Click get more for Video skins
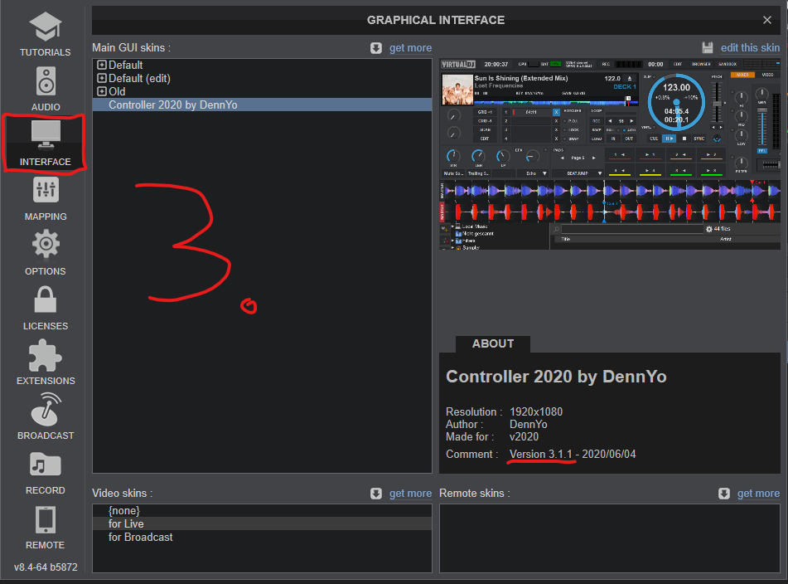The width and height of the screenshot is (788, 584). click(x=410, y=494)
